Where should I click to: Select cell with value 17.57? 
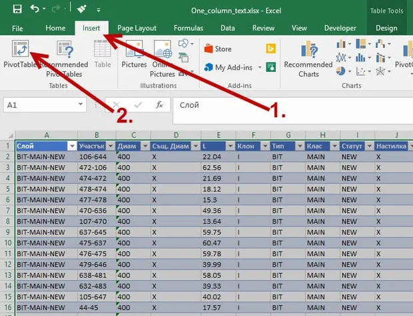click(218, 308)
